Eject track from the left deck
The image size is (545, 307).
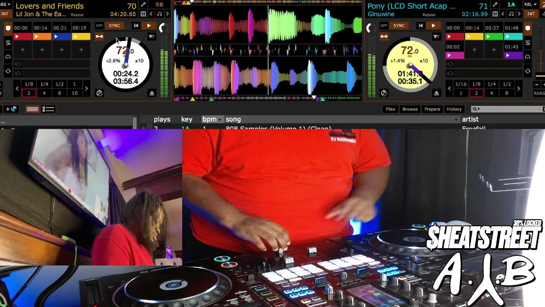click(x=152, y=93)
